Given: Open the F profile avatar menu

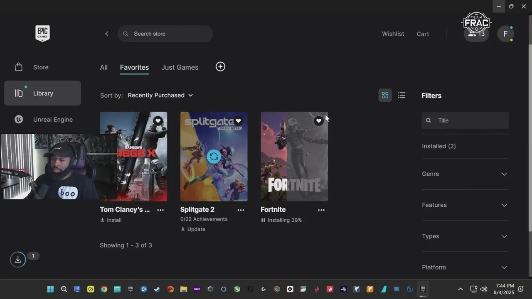Looking at the screenshot, I should (505, 34).
